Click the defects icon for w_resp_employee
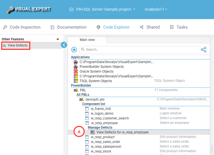 (93, 132)
